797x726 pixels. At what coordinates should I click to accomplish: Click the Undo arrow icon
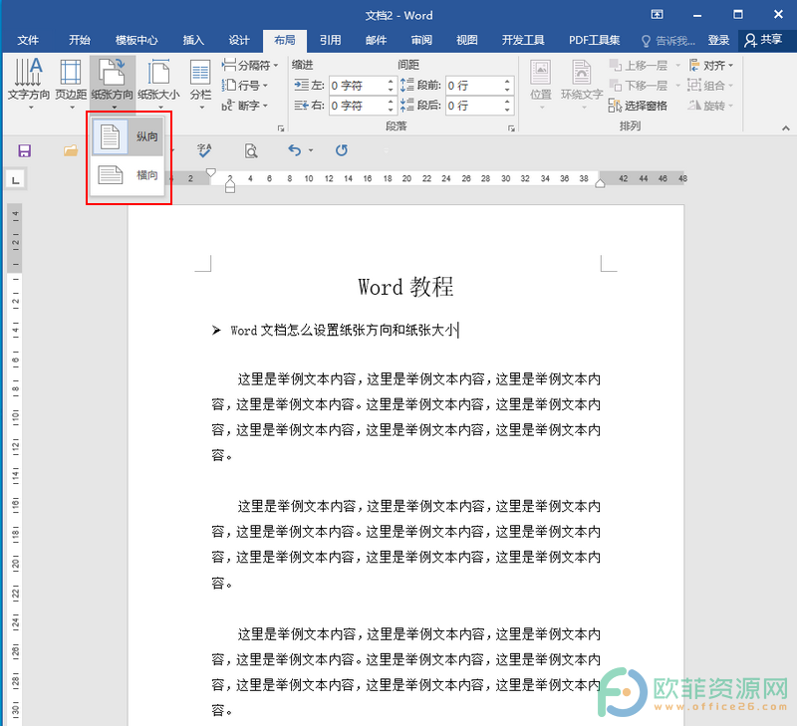pos(294,150)
